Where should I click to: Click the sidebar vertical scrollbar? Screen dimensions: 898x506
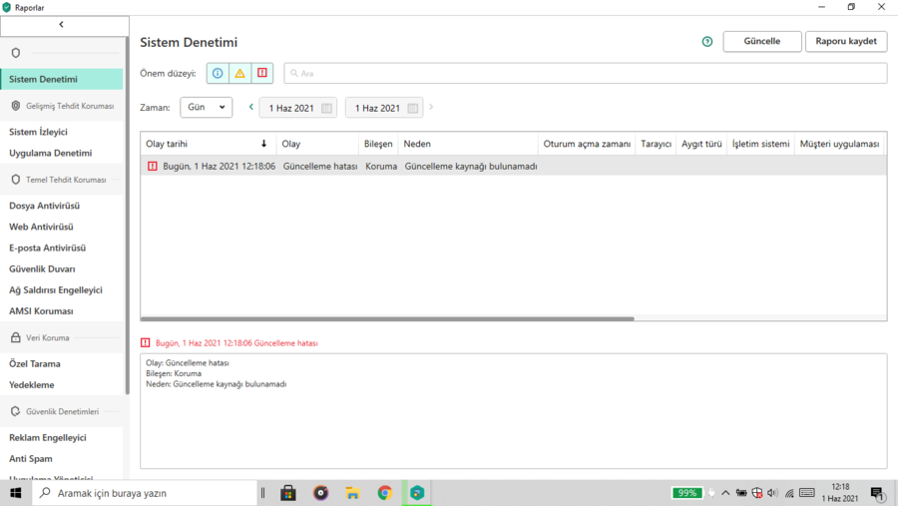pos(127,216)
